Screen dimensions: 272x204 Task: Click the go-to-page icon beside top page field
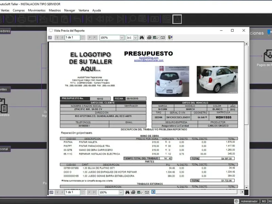(83, 37)
